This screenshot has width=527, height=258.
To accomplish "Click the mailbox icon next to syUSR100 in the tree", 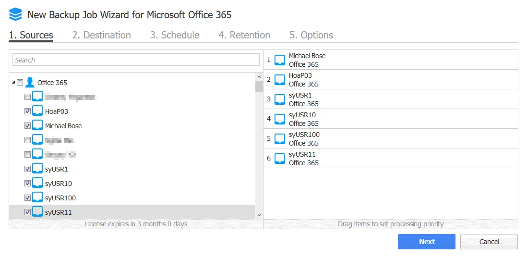I will click(37, 198).
